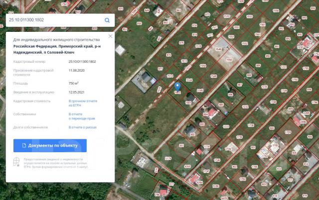This screenshot has width=319, height=200.
Task: Select parcel label 1738 on the map
Action: tap(251, 125)
